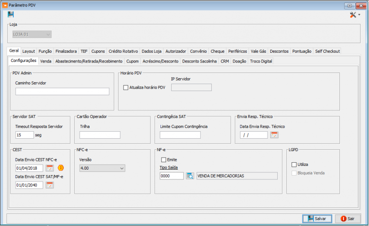The width and height of the screenshot is (369, 226).
Task: Open the Descontos tab
Action: click(279, 51)
